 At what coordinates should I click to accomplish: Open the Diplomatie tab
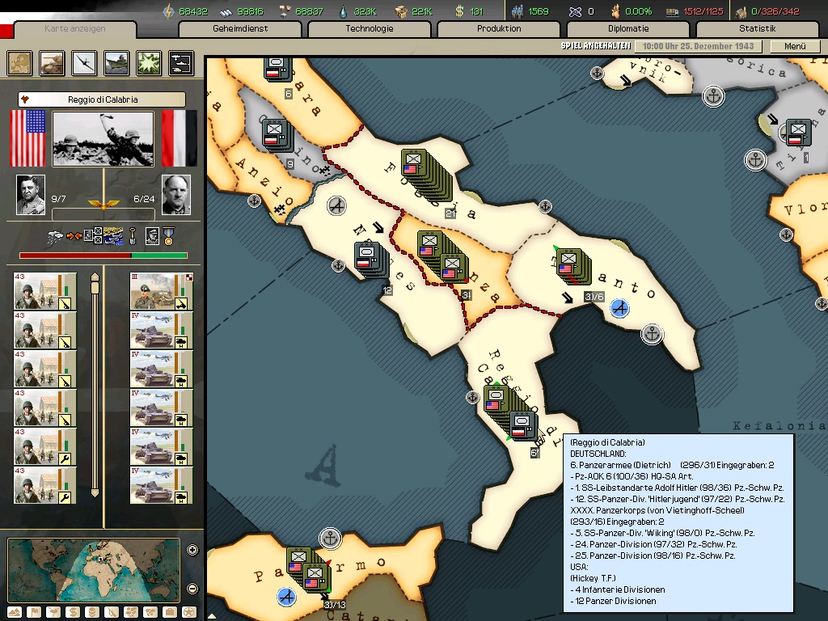click(628, 29)
